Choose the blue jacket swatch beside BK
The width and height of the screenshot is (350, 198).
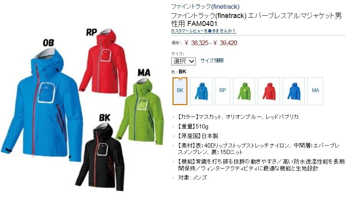tap(201, 91)
